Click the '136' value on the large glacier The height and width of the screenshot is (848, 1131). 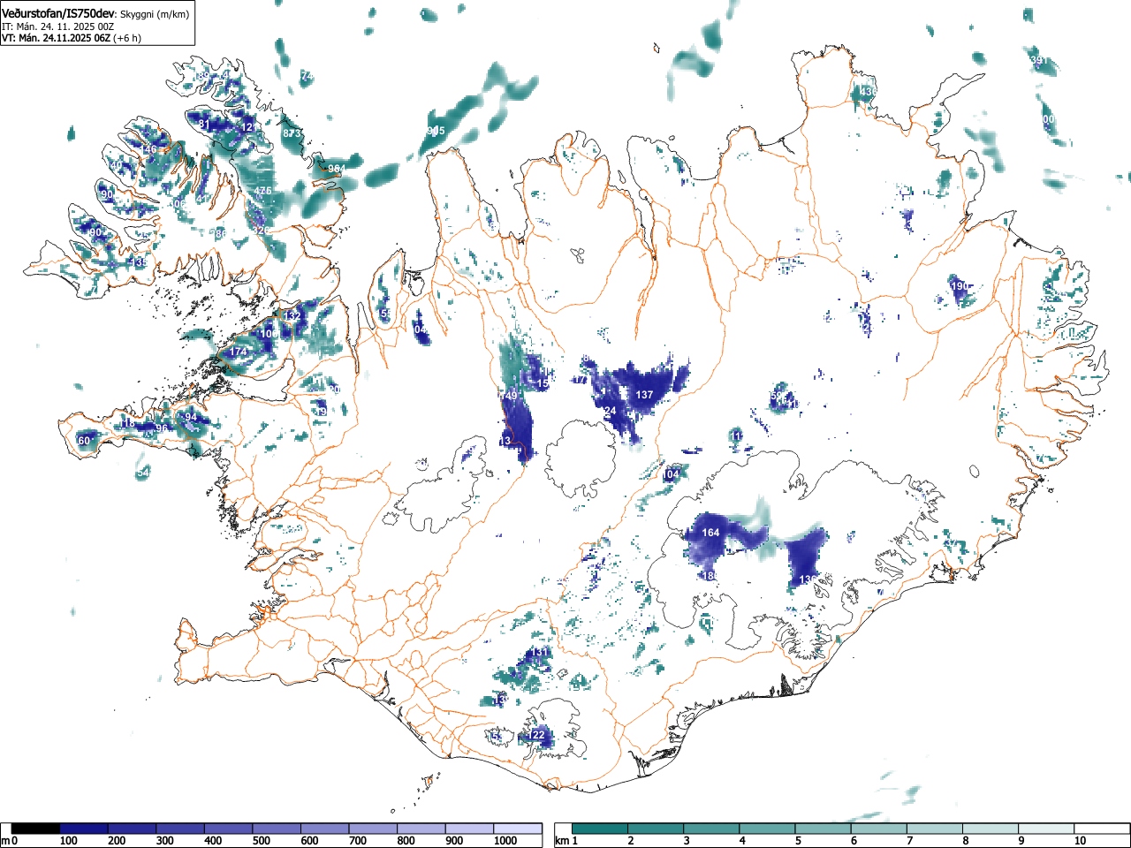[808, 579]
